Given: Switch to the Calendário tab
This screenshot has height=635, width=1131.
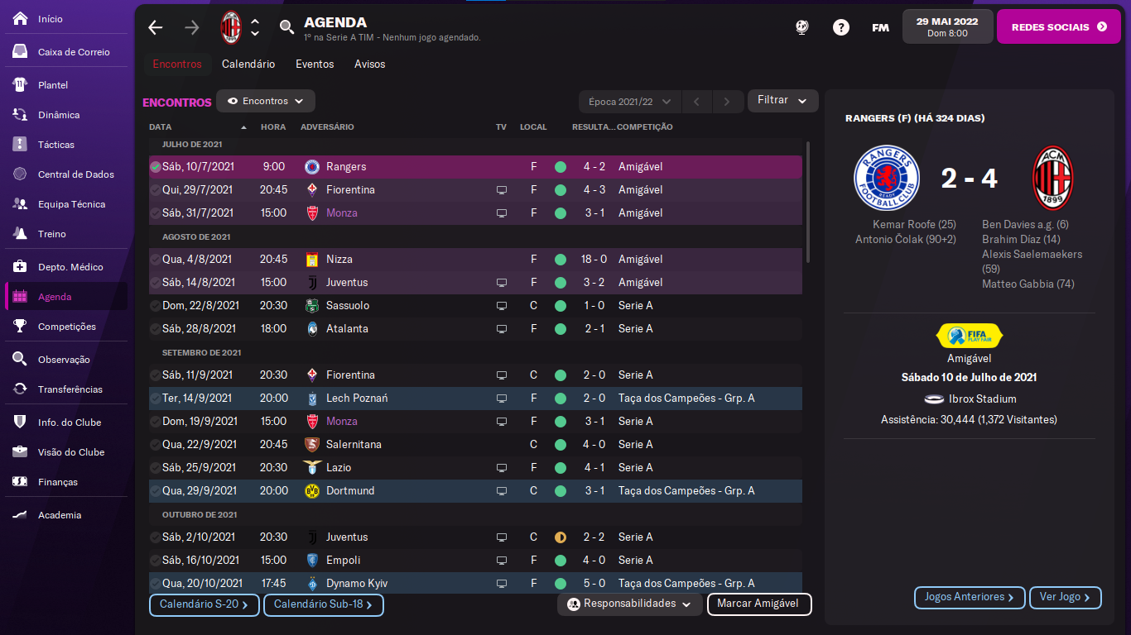Looking at the screenshot, I should pyautogui.click(x=248, y=64).
